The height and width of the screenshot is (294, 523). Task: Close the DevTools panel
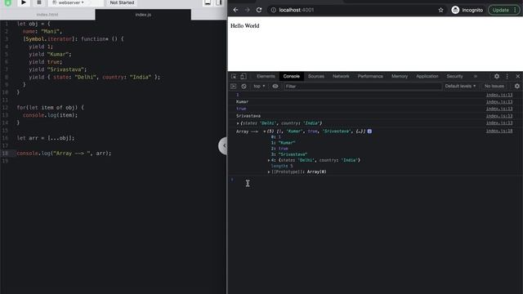(x=517, y=76)
